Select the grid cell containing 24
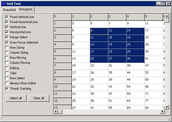The width and height of the screenshot is (172, 122). point(135,44)
